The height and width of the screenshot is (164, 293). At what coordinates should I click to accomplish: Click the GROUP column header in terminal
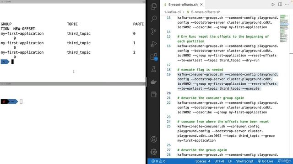[x=6, y=24]
